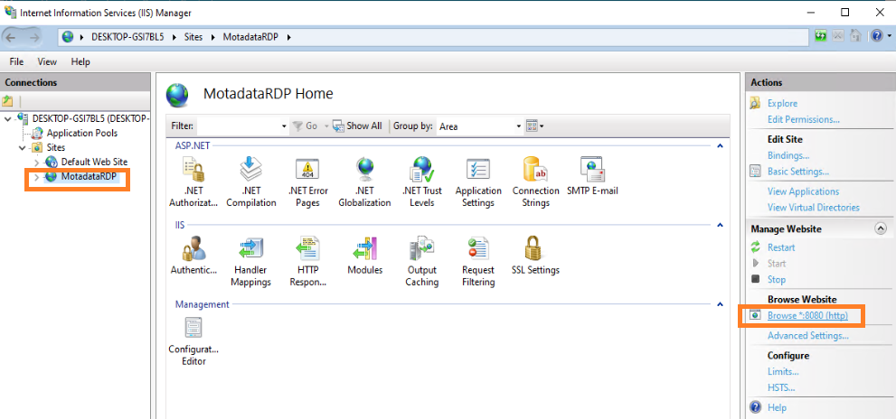Viewport: 896px width, 419px height.
Task: Open Output Caching feature
Action: tap(421, 261)
